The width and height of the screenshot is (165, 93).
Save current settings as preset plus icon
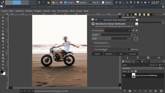coord(133,30)
